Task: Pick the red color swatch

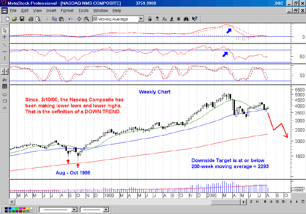Action: coord(24,209)
